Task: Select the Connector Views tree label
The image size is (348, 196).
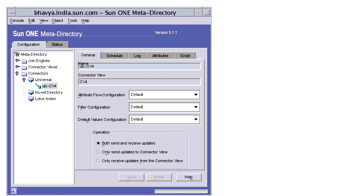Action: (43, 67)
